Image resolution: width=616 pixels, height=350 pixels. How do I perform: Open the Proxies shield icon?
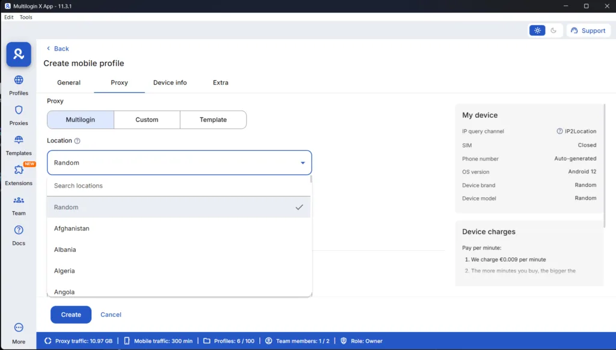(19, 110)
